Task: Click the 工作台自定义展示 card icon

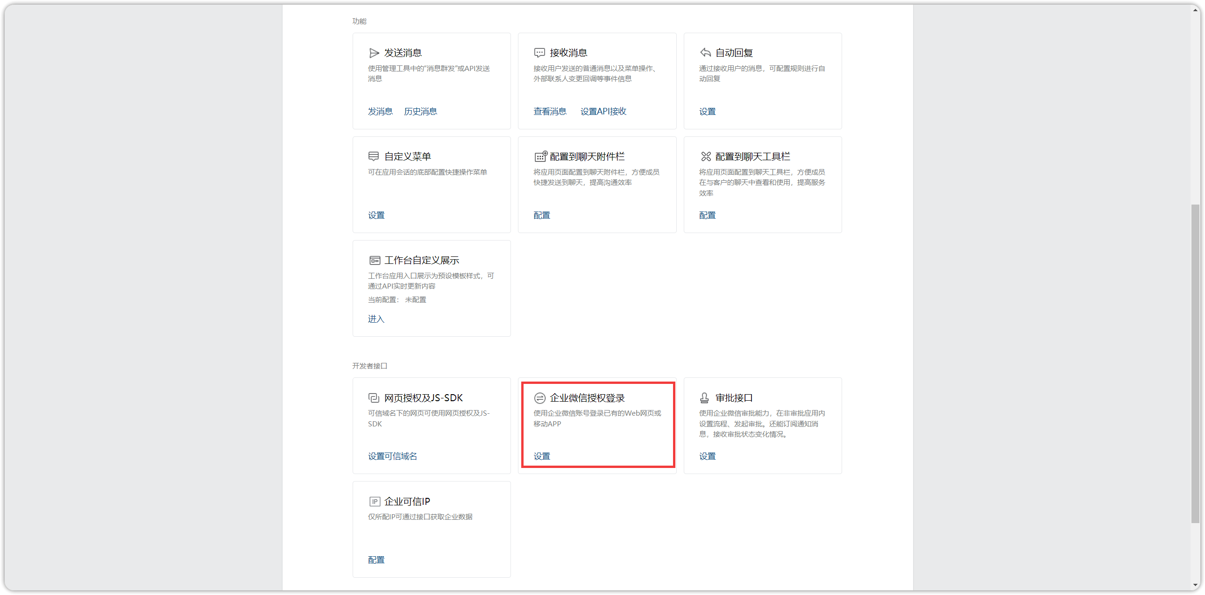Action: [375, 261]
